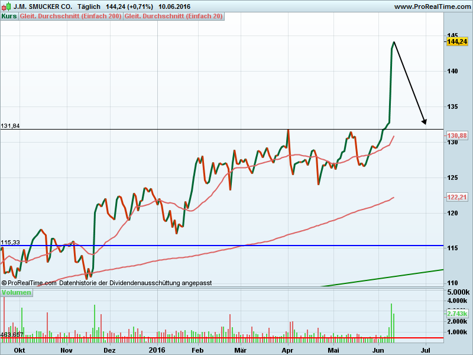Click the 125 price axis label

tap(452, 177)
